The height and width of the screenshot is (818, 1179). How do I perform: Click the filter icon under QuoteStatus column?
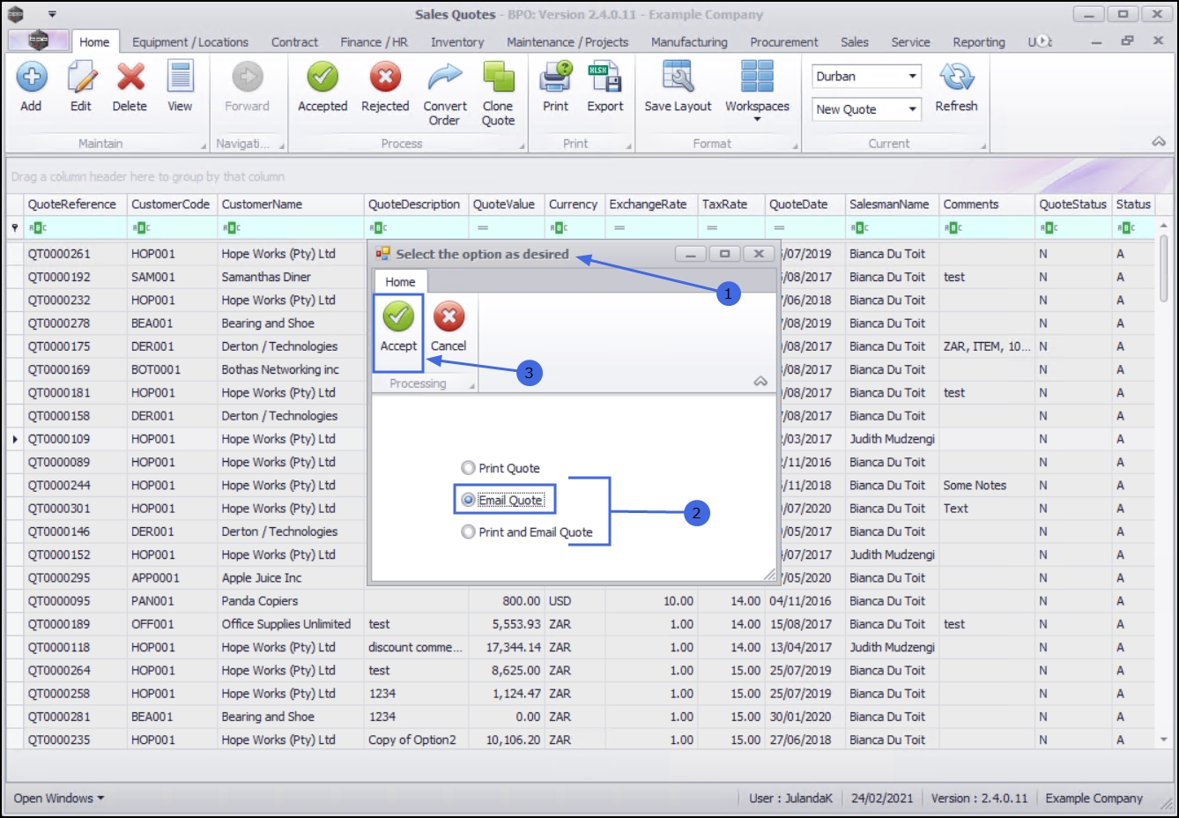(1049, 228)
